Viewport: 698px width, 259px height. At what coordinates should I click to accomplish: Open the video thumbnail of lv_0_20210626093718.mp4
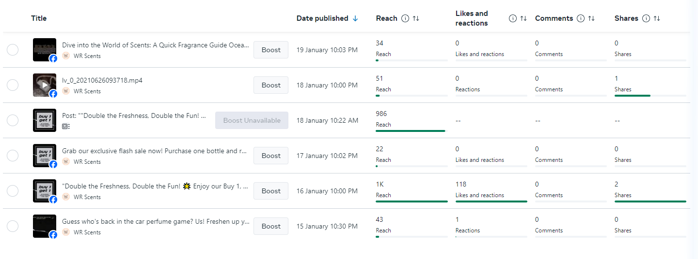coord(45,85)
